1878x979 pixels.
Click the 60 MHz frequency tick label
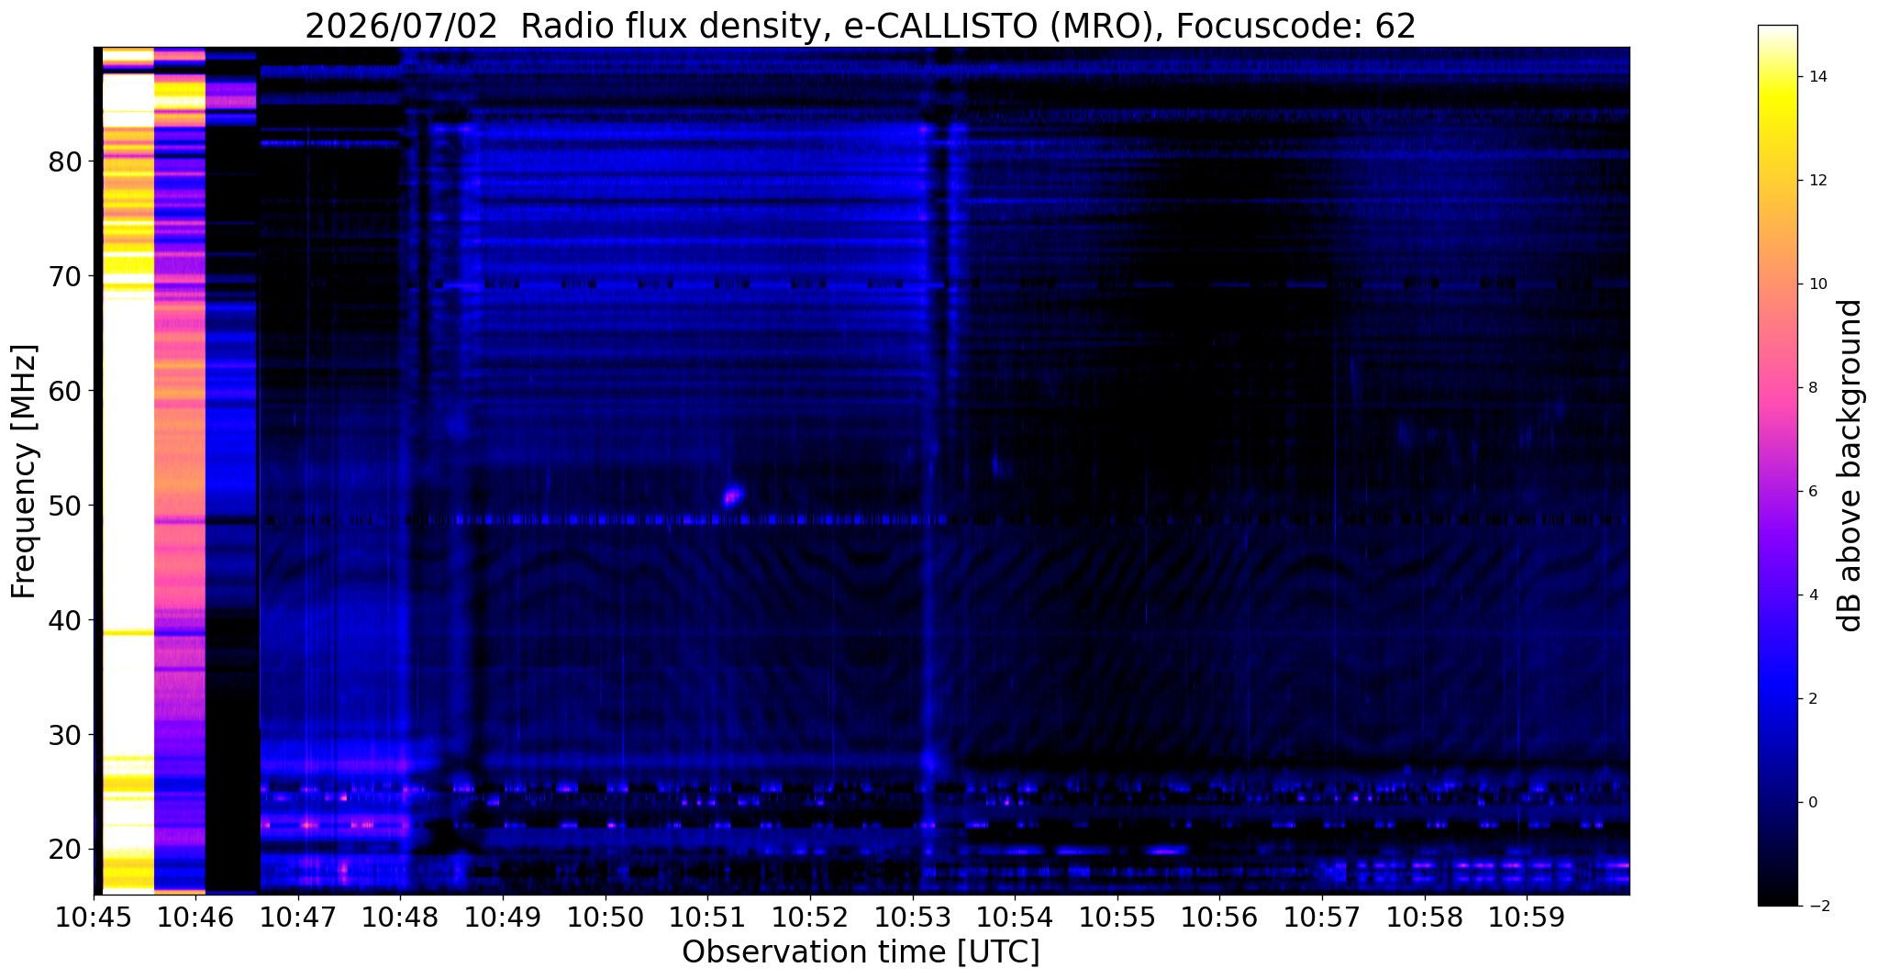tap(65, 391)
